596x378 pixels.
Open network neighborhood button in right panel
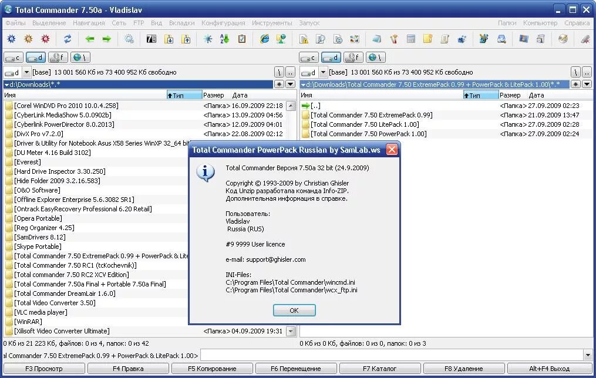coord(376,58)
